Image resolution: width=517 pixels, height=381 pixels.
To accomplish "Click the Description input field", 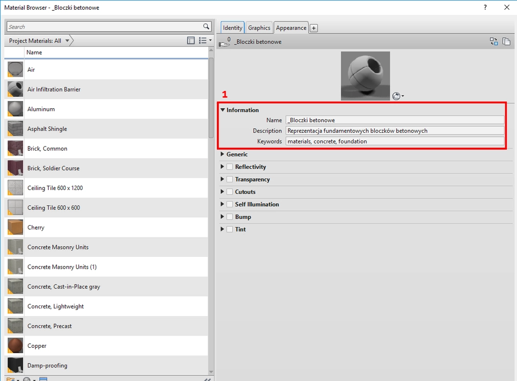I will [x=395, y=131].
